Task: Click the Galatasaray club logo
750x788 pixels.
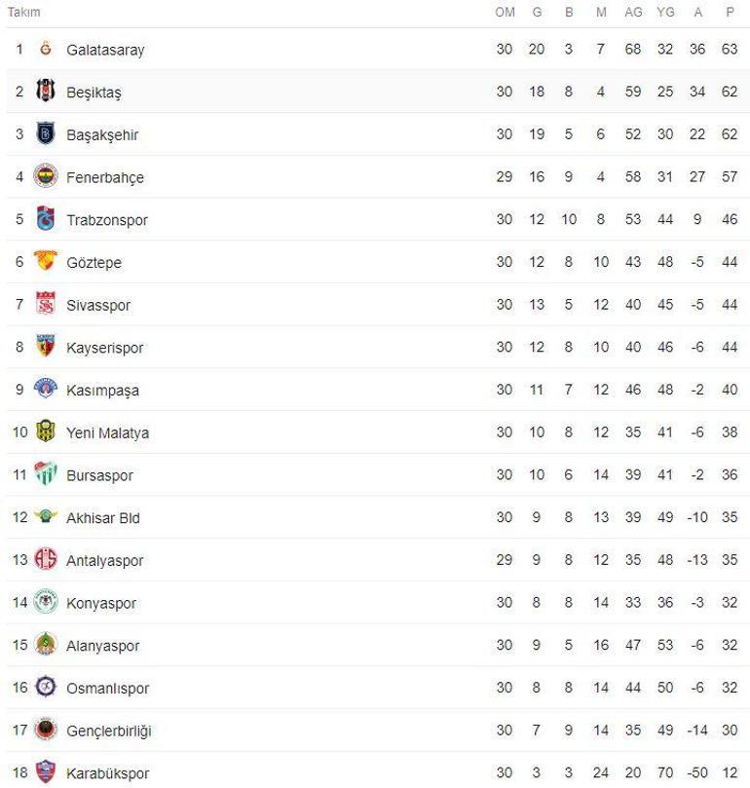Action: tap(46, 49)
